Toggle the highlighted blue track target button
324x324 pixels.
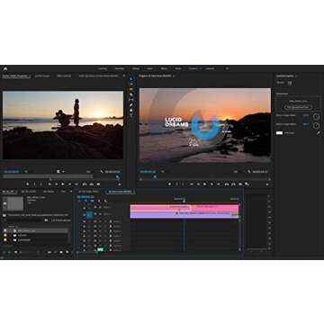pos(89,214)
